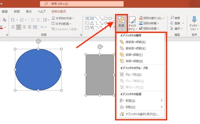The image size is (200, 124).
Task: Click the 配置 (Arrange) ribbon button
Action: (x=121, y=22)
